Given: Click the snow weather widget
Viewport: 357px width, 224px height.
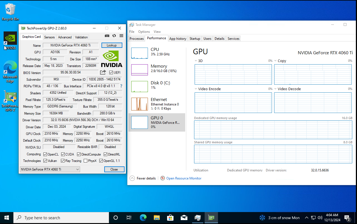Looking at the screenshot, I should (x=279, y=218).
